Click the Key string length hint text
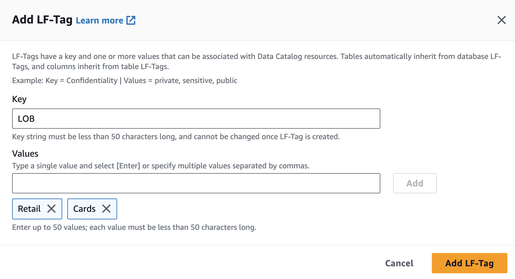Image resolution: width=515 pixels, height=279 pixels. [176, 137]
